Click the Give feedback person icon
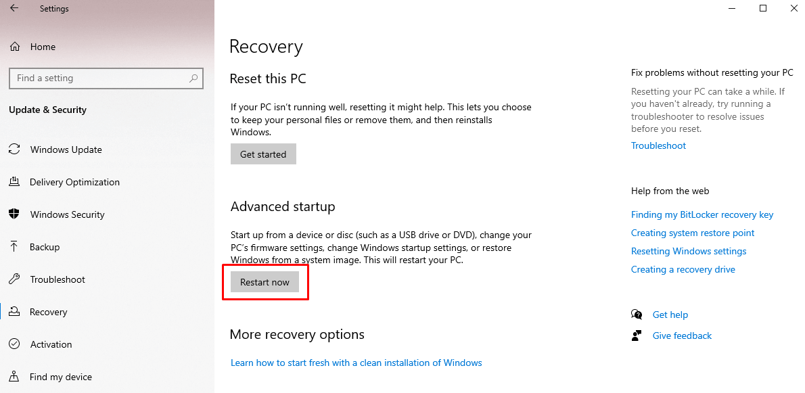 [637, 336]
